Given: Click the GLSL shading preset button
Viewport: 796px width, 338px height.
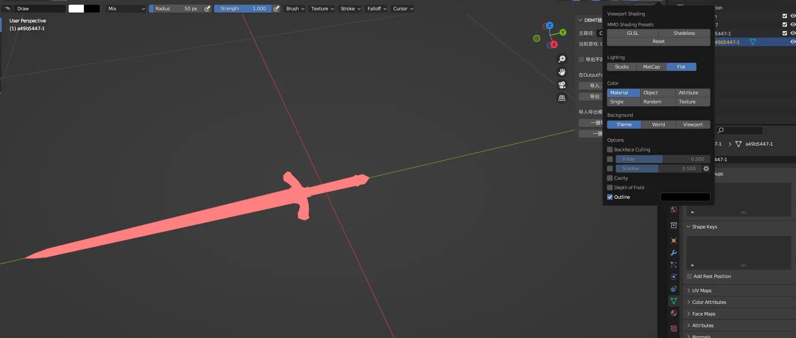Looking at the screenshot, I should pyautogui.click(x=633, y=33).
